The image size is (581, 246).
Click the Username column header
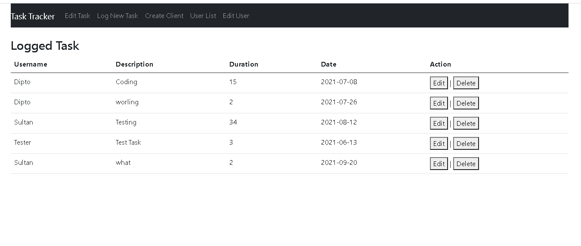click(31, 64)
